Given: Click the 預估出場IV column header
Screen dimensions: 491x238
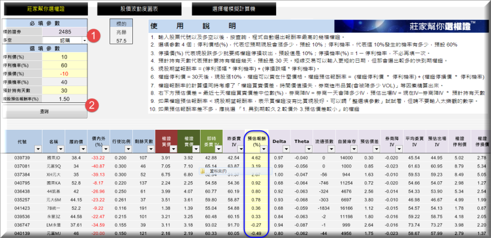Looking at the screenshot, I should [437, 141].
